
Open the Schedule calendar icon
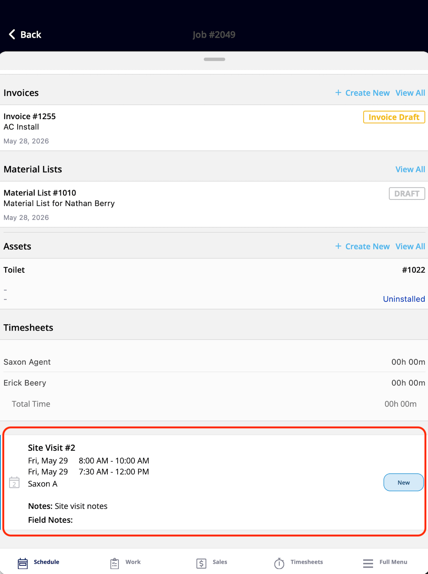[x=23, y=563]
